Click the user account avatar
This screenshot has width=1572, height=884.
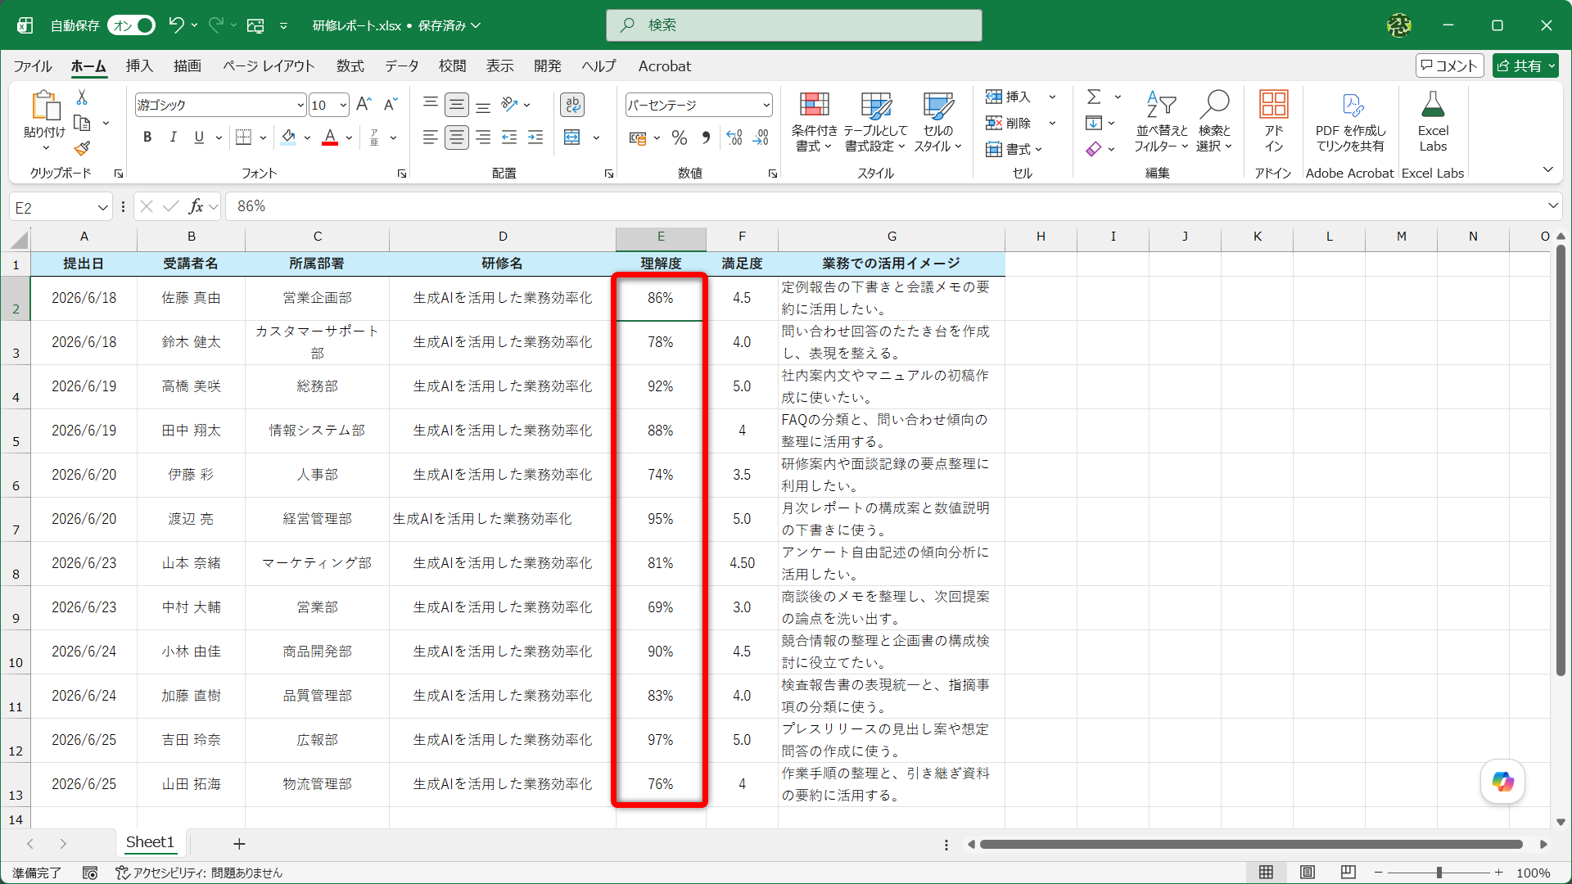pos(1399,25)
